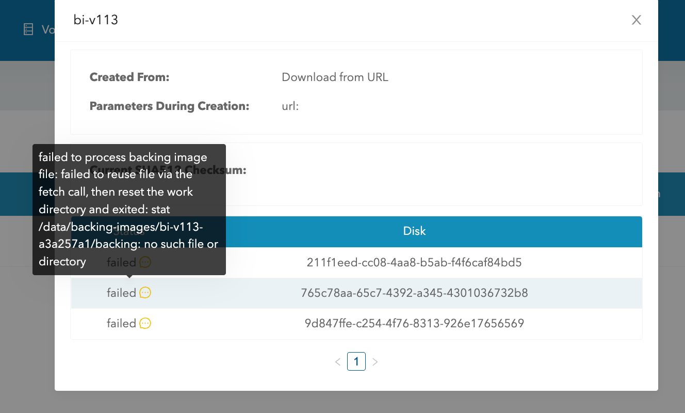Screen dimensions: 685x413
Task: Click the Disk column header
Action: point(415,231)
